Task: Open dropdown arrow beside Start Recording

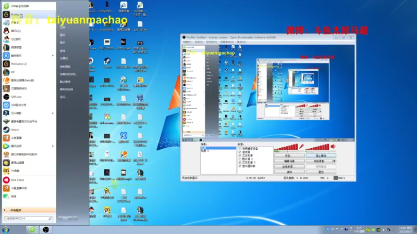Action: tap(334, 161)
